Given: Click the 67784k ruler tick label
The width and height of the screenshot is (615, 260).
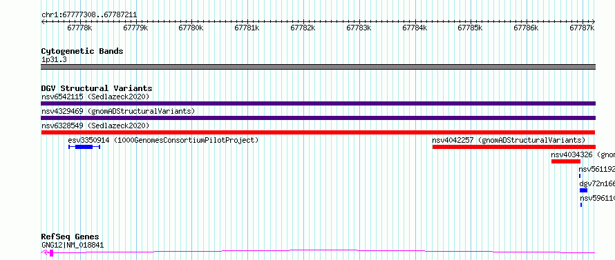Looking at the screenshot, I should tap(415, 28).
